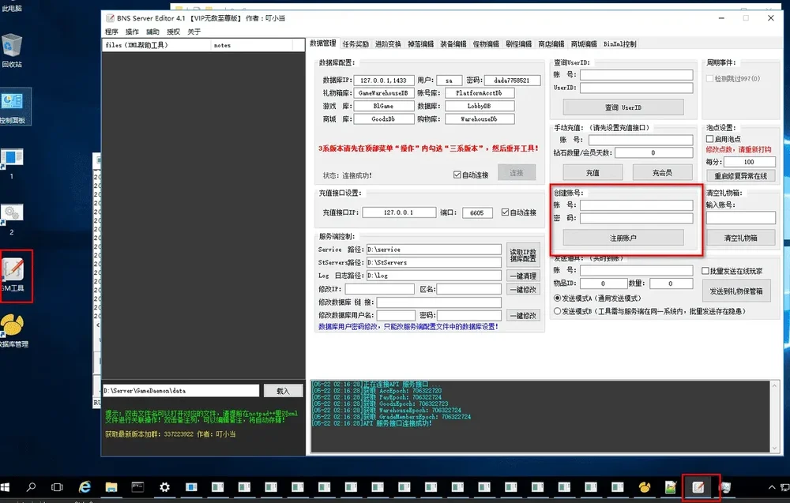Show hidden system tray icons chevron
This screenshot has height=503, width=790.
[771, 487]
